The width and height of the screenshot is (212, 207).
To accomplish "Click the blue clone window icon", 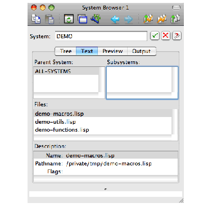I will pos(82,19).
